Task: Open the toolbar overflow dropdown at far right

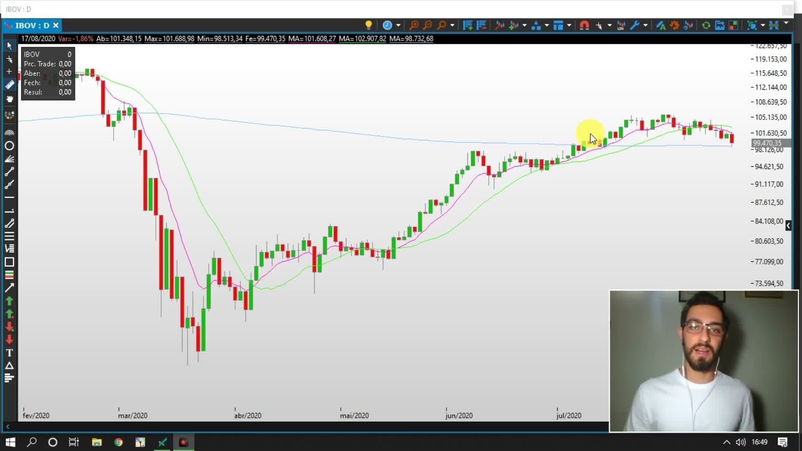Action: tap(786, 23)
